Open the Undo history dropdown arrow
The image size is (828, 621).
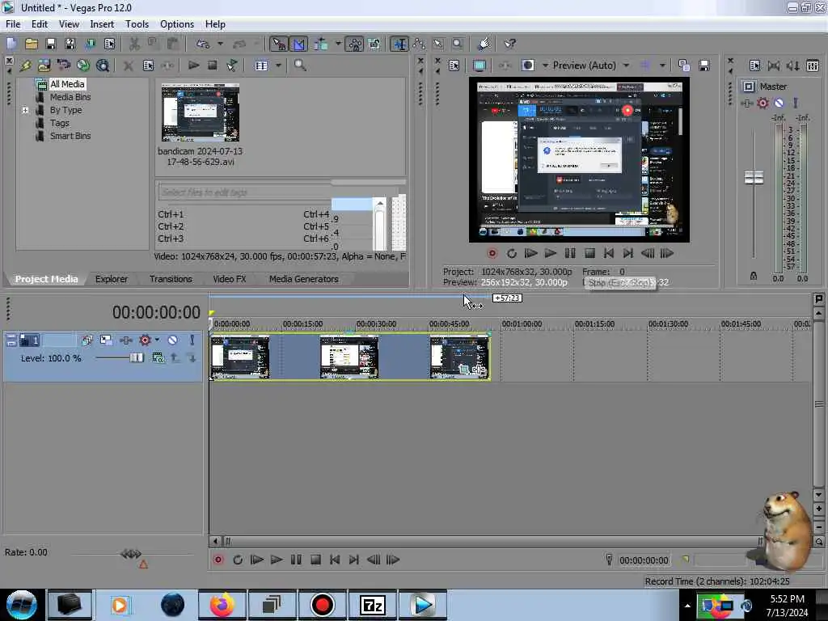click(x=220, y=44)
